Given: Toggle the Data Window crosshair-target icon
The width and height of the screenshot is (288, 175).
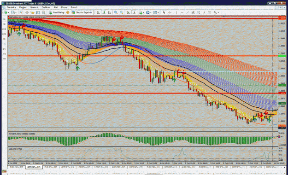Looking at the screenshot, I should click(27, 12).
